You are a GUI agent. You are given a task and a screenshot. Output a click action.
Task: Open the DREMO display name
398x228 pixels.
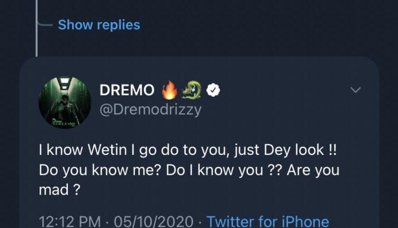(127, 91)
